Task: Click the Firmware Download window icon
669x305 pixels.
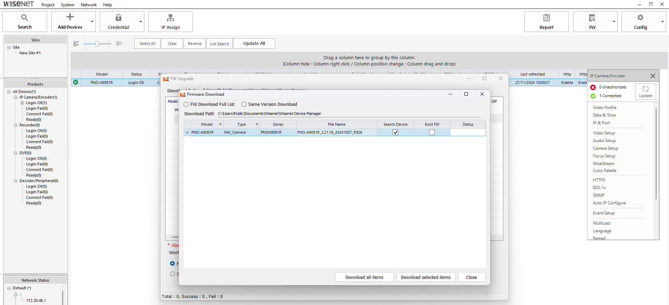Action: click(183, 94)
